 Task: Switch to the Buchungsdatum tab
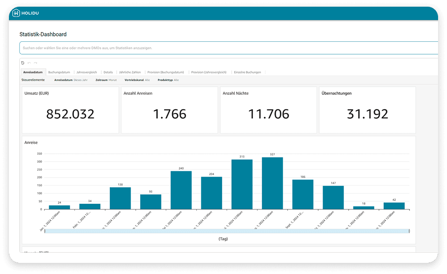(x=58, y=72)
